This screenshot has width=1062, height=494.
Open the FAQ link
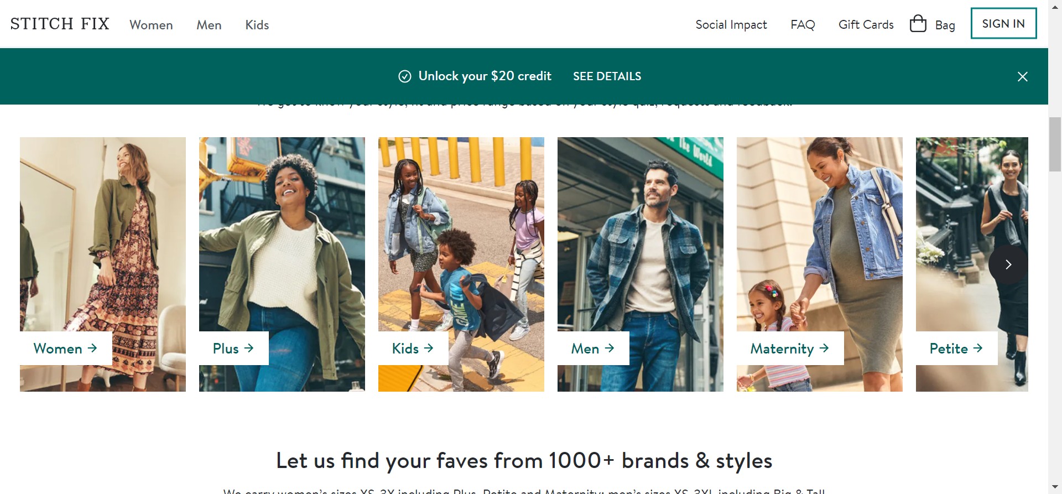[x=803, y=25]
